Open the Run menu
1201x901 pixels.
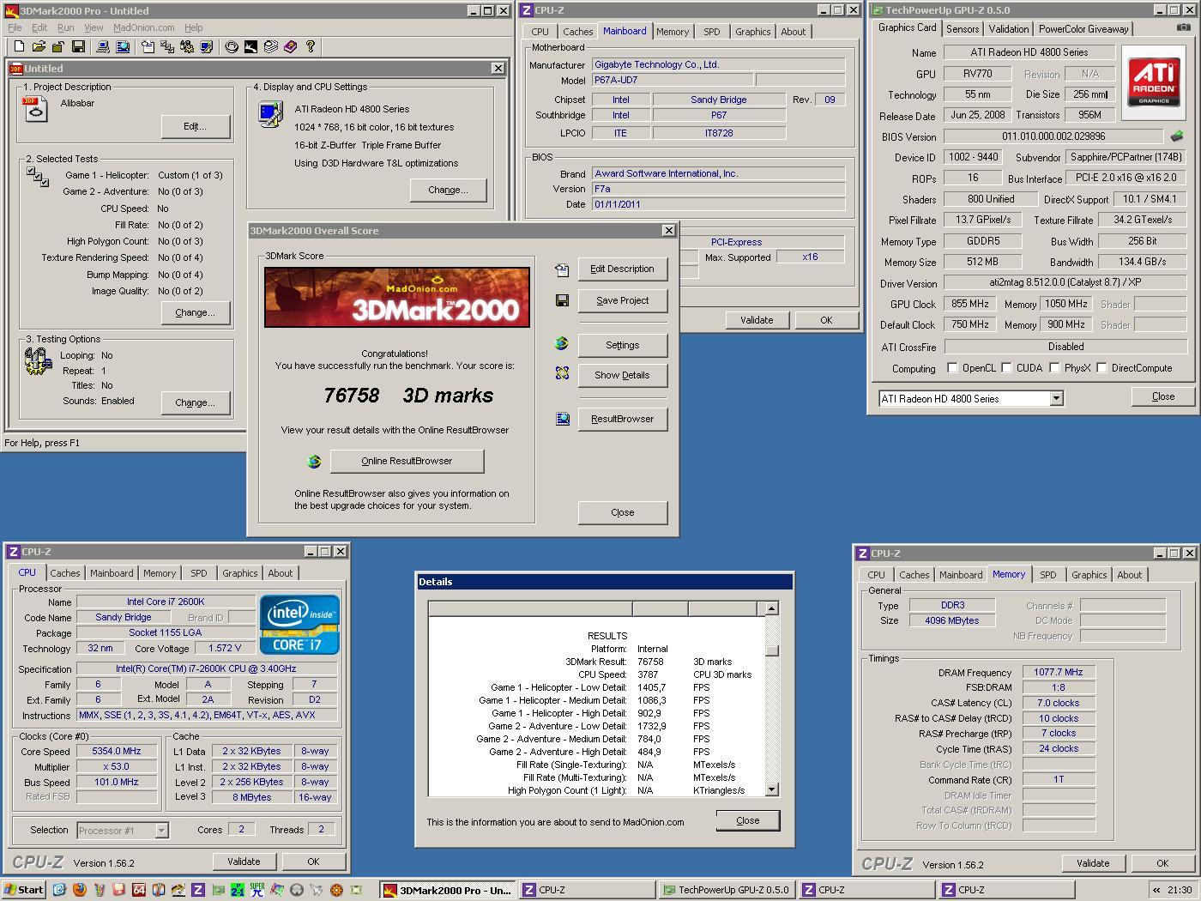pos(65,27)
